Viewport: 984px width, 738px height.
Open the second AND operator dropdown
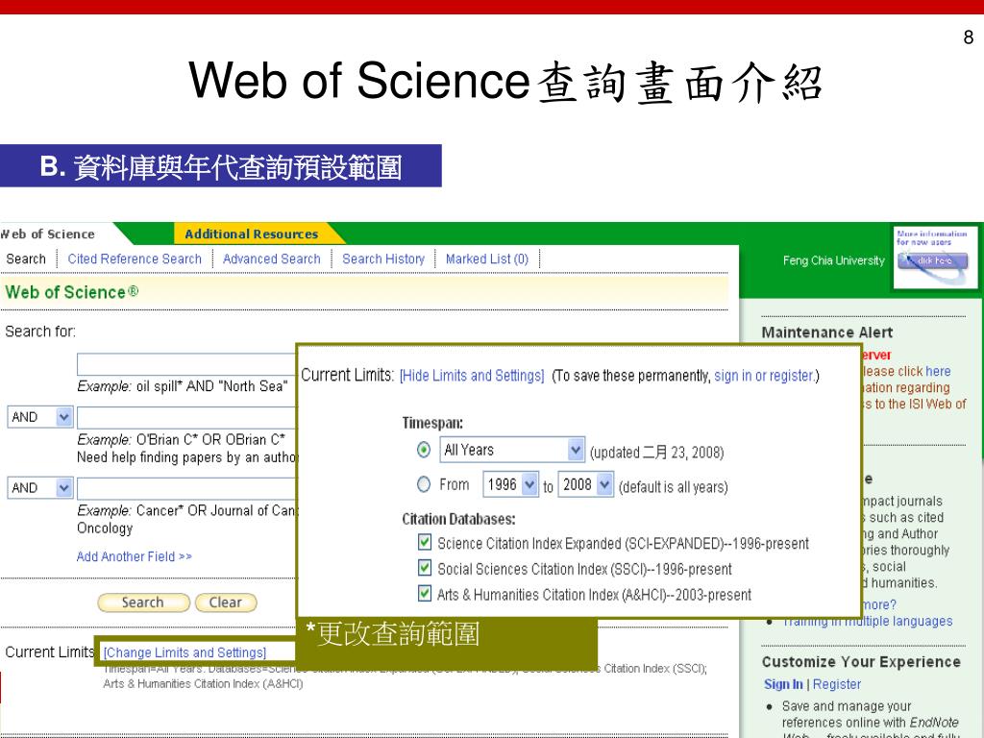pos(40,487)
